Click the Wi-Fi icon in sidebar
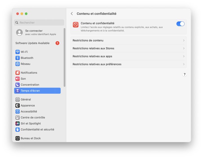The height and width of the screenshot is (158, 203). (17, 52)
